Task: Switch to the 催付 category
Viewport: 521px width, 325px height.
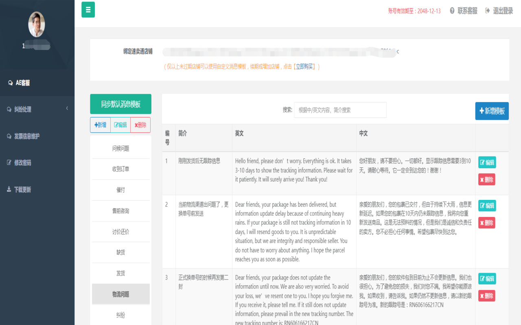Action: coord(120,190)
